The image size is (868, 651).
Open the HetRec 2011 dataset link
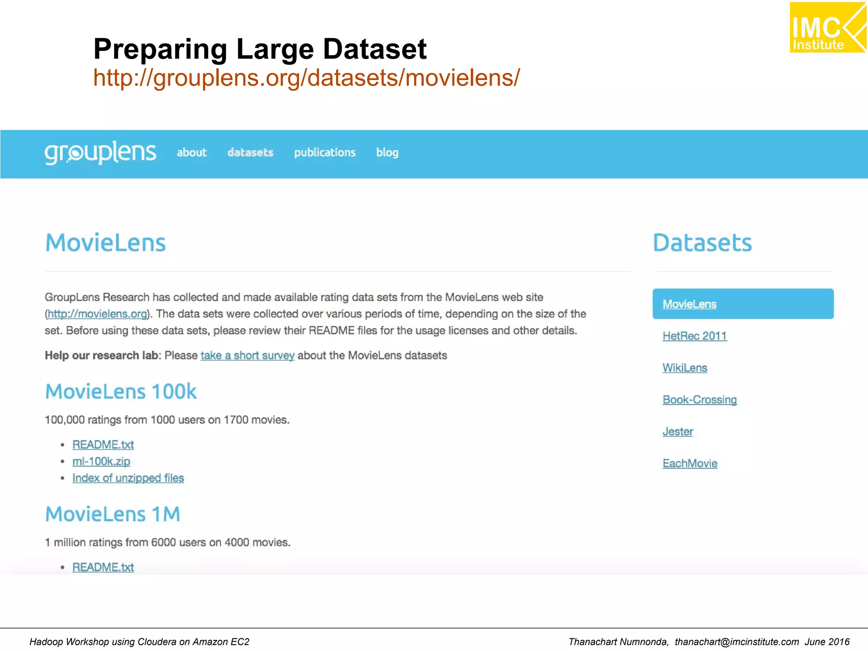point(695,336)
